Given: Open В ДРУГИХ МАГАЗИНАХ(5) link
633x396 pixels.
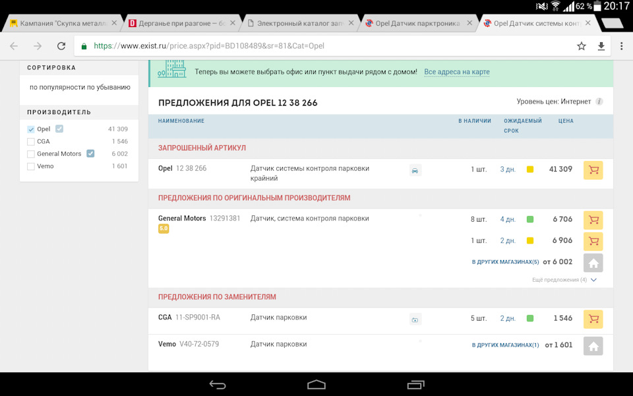Looking at the screenshot, I should [506, 262].
